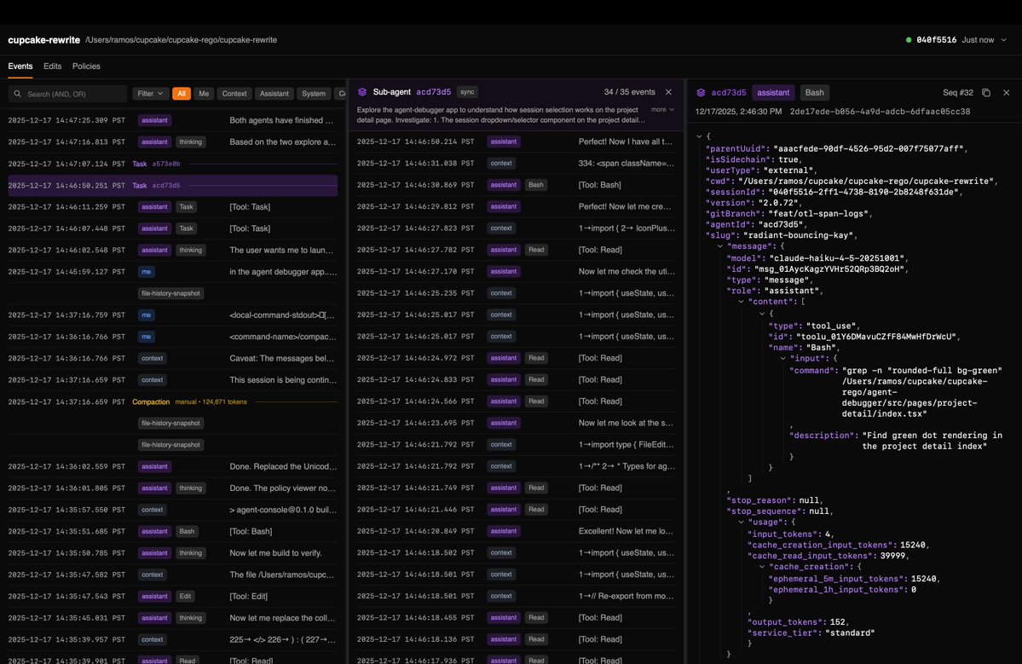The width and height of the screenshot is (1022, 664).
Task: Click the layers icon beside acd73d5 in detail panel
Action: [701, 93]
